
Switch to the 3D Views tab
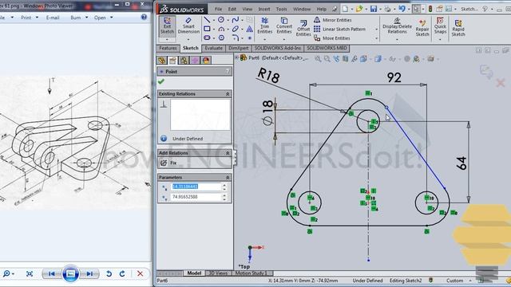[x=218, y=273]
